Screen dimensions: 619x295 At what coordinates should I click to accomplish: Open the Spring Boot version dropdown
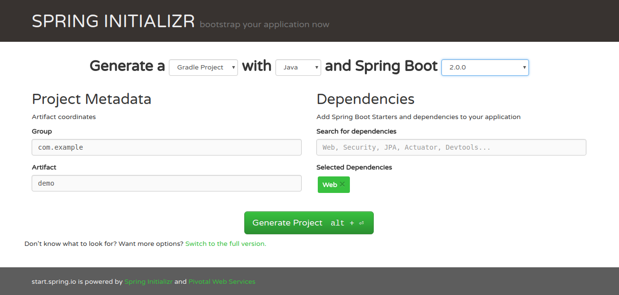(484, 67)
